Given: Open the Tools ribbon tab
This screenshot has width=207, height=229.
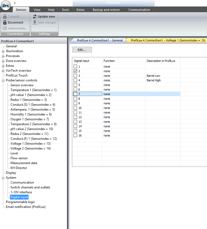Looking at the screenshot, I should pos(65,10).
